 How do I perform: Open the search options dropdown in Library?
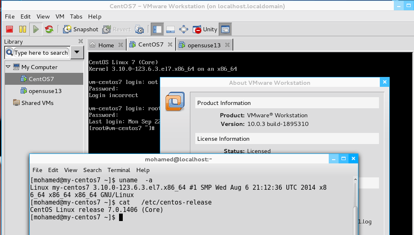77,53
